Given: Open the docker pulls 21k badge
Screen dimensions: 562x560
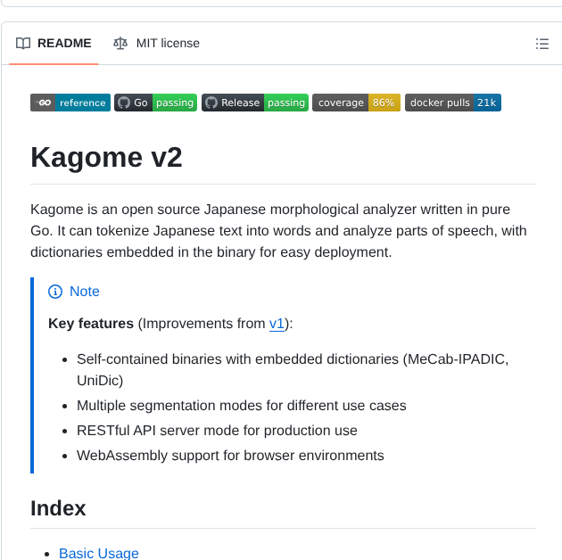Looking at the screenshot, I should coord(453,103).
